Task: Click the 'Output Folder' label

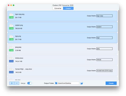Action: tap(49, 83)
